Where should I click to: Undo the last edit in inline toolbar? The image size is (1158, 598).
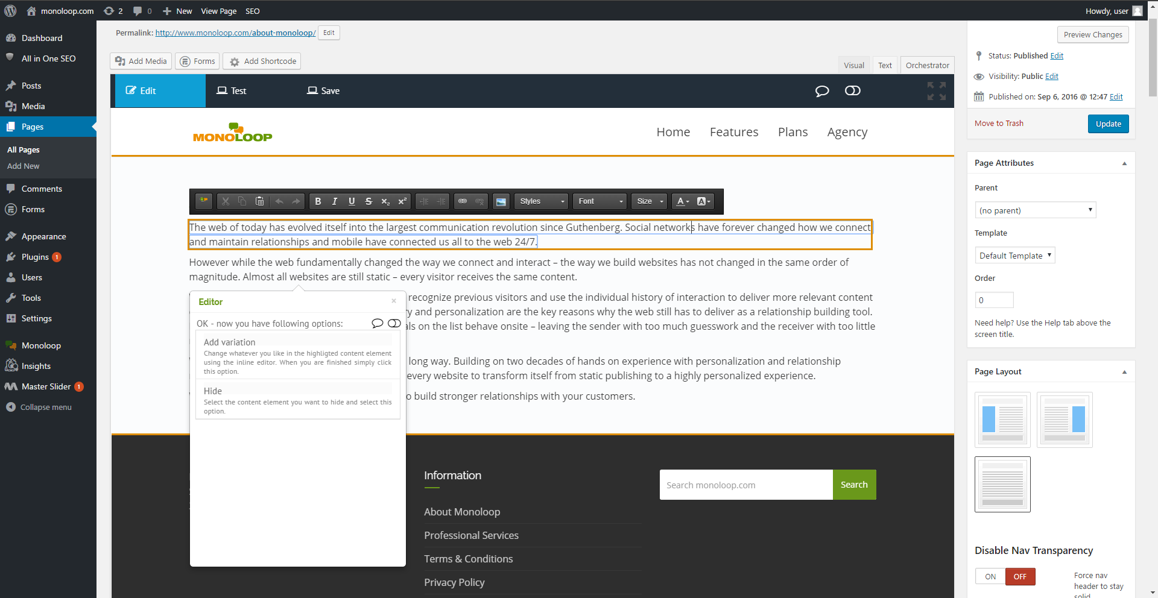[279, 201]
